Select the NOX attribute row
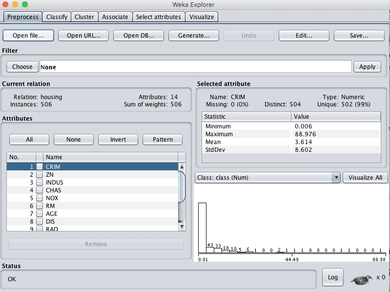Image resolution: width=390 pixels, height=292 pixels. (x=93, y=198)
